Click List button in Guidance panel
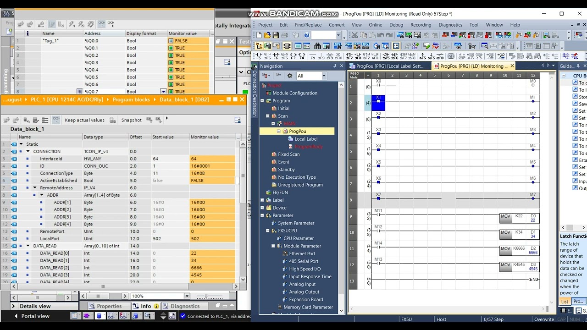Image resolution: width=587 pixels, height=330 pixels. point(565,301)
